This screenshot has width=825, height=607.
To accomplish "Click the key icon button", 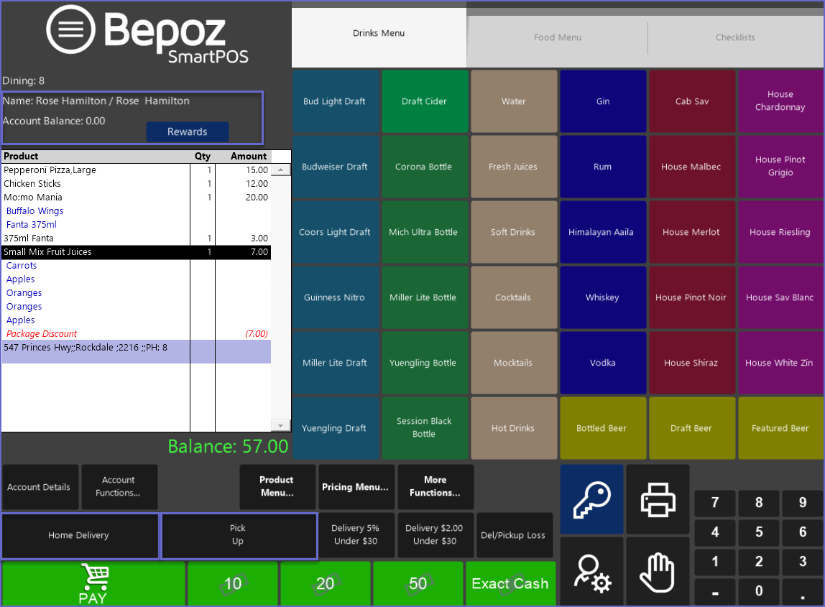I will coord(592,499).
